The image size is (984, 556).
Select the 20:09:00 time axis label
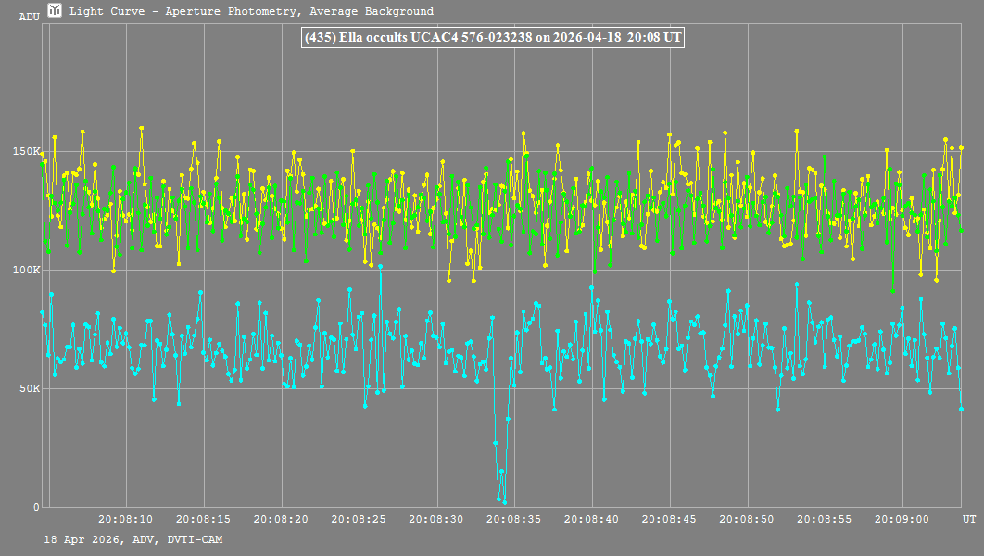coord(903,520)
